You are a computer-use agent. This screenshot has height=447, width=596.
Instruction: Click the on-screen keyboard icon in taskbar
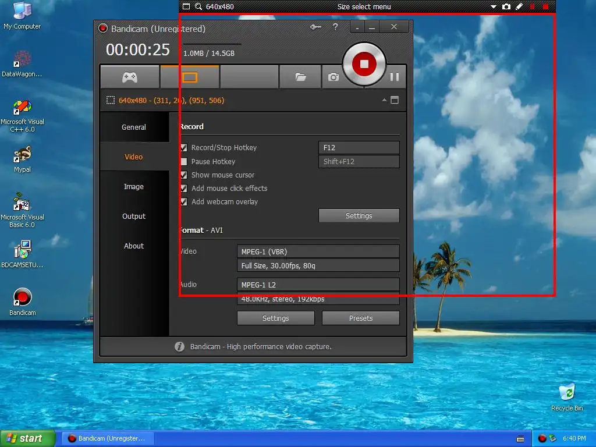[520, 439]
